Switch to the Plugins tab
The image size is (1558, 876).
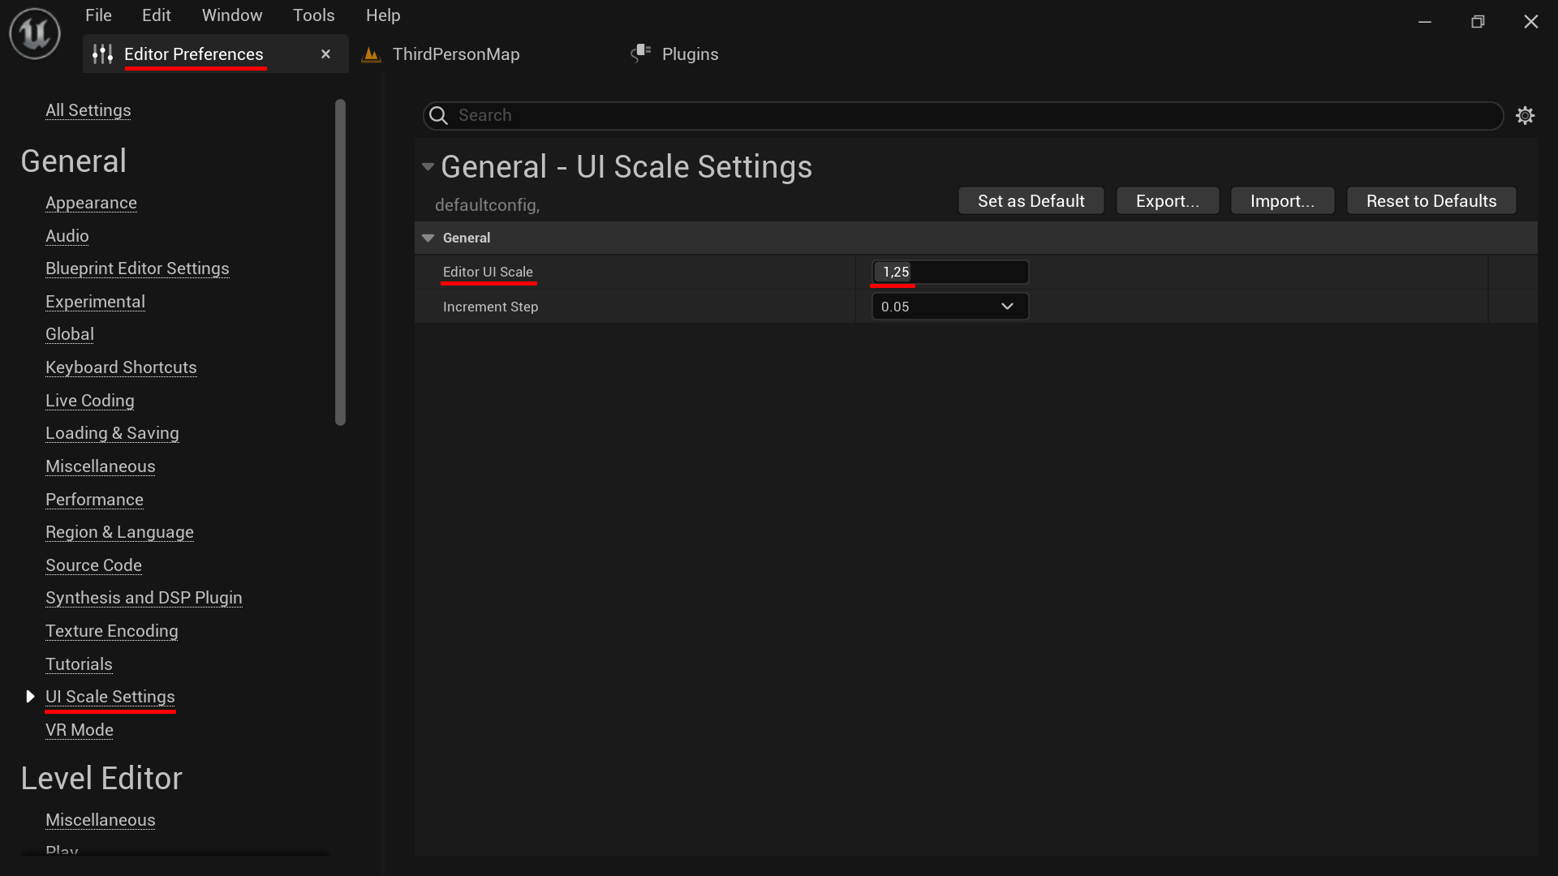[x=690, y=54]
